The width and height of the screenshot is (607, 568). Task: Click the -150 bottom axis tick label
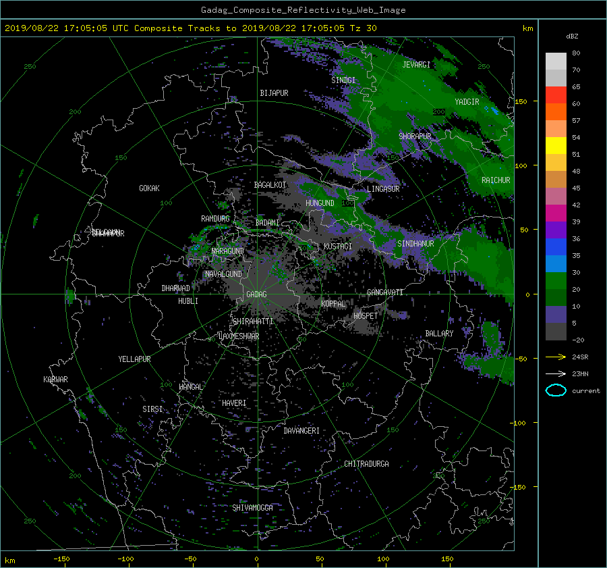tap(61, 559)
